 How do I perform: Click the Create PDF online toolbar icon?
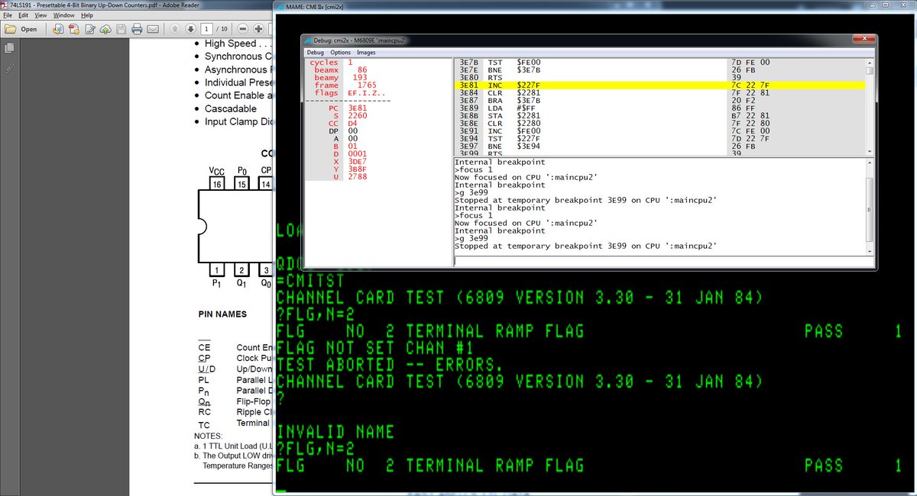click(x=58, y=29)
